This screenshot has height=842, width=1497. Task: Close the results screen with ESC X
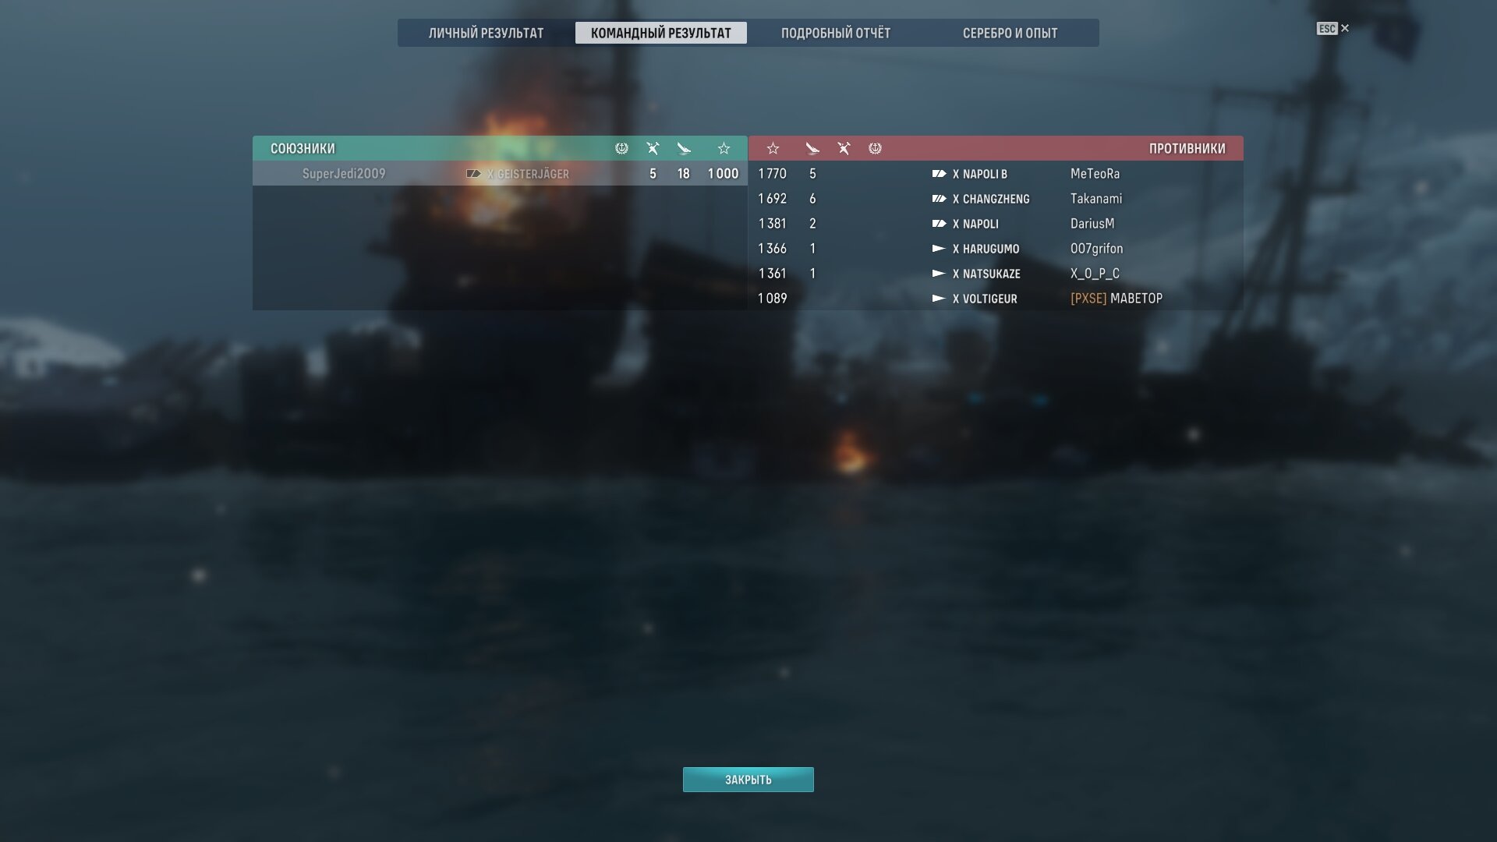tap(1333, 28)
